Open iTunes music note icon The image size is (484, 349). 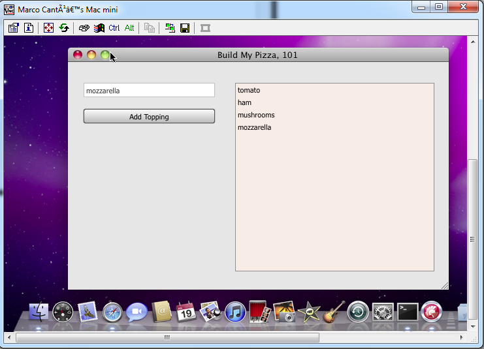[235, 312]
